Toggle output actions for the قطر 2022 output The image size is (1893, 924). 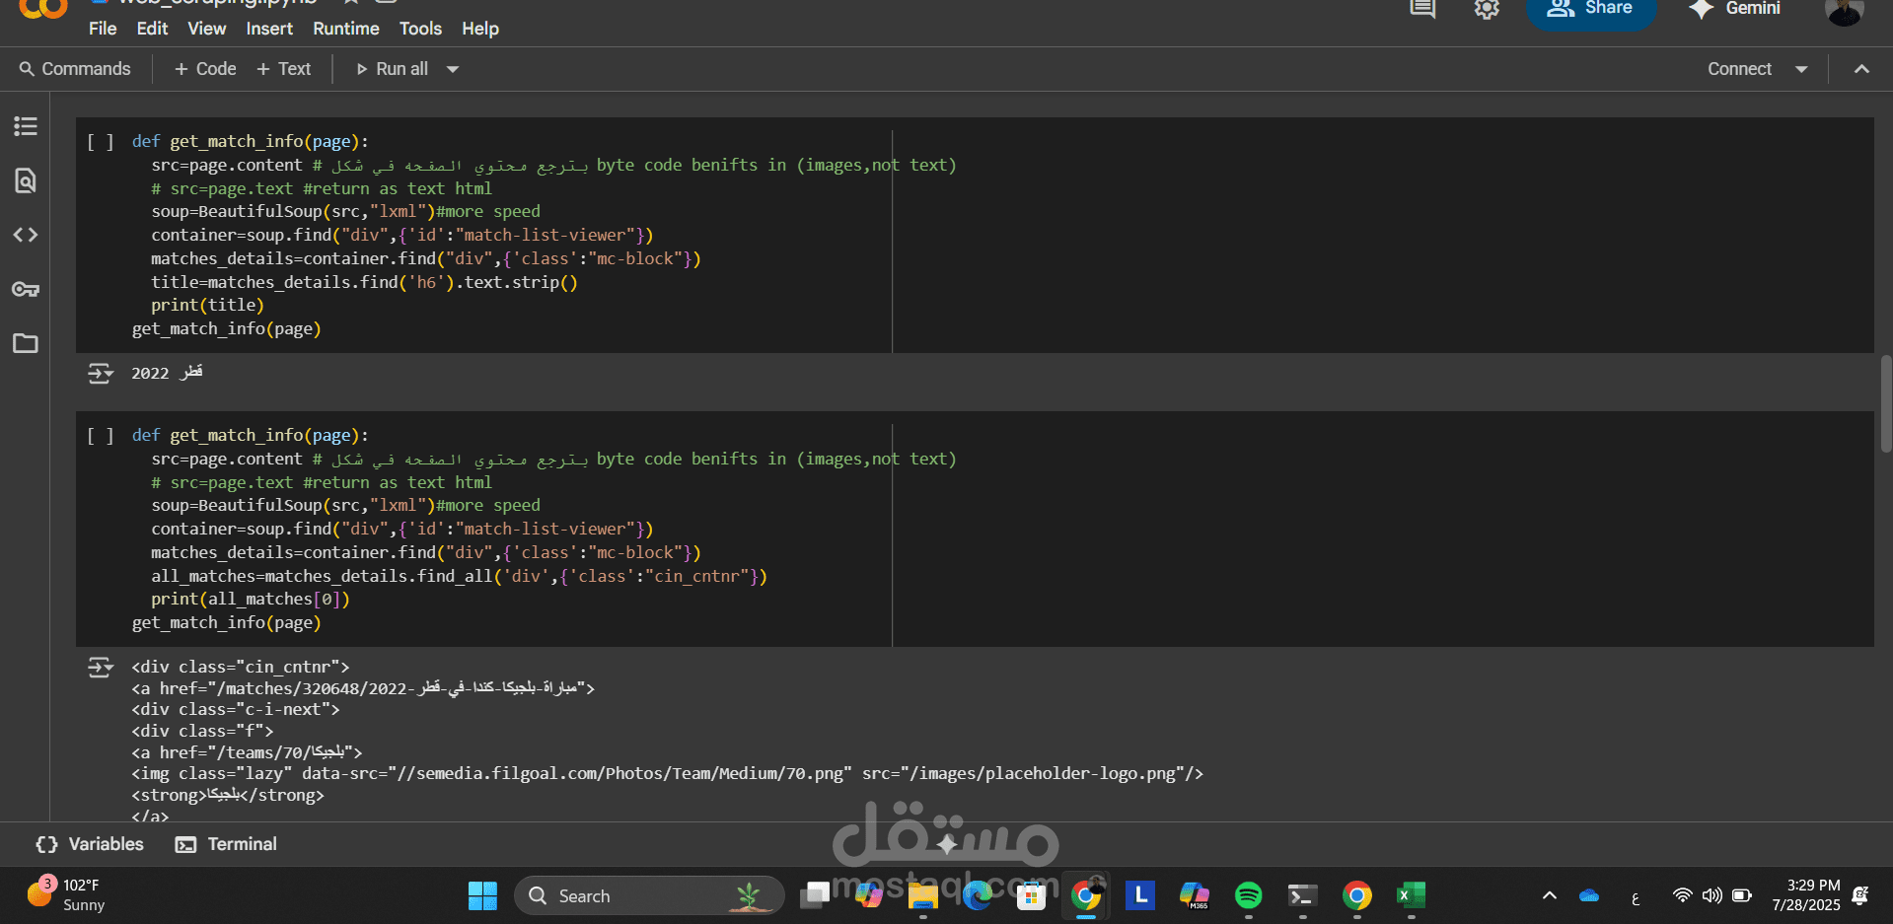pyautogui.click(x=101, y=373)
